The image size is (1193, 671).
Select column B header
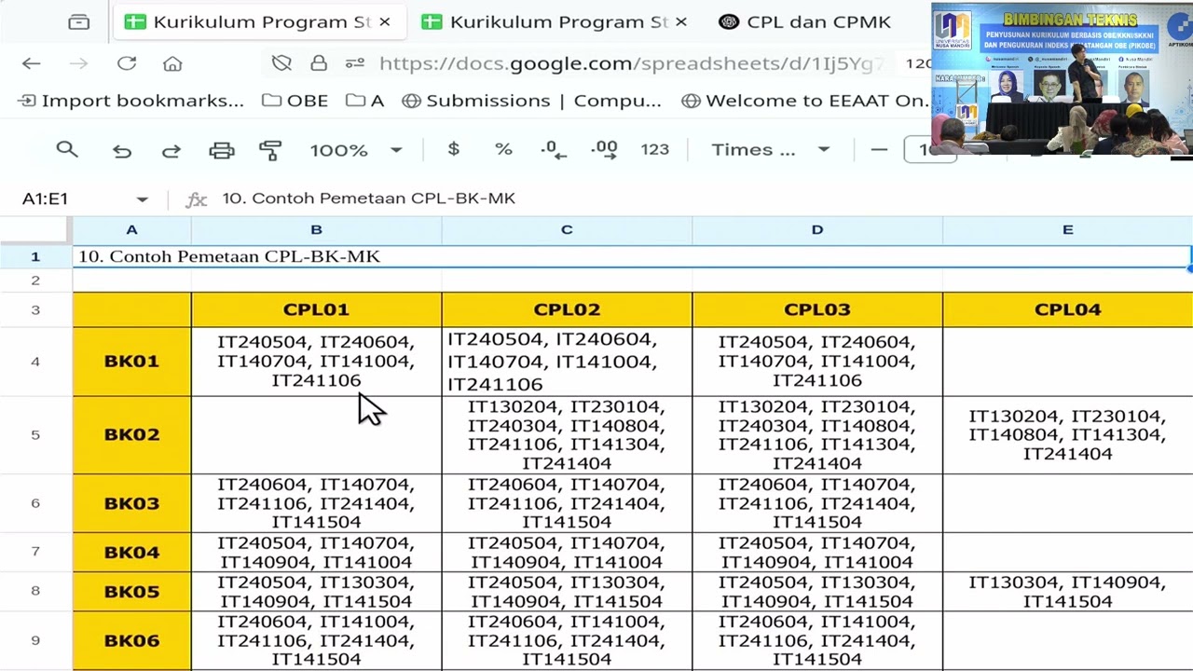(316, 229)
